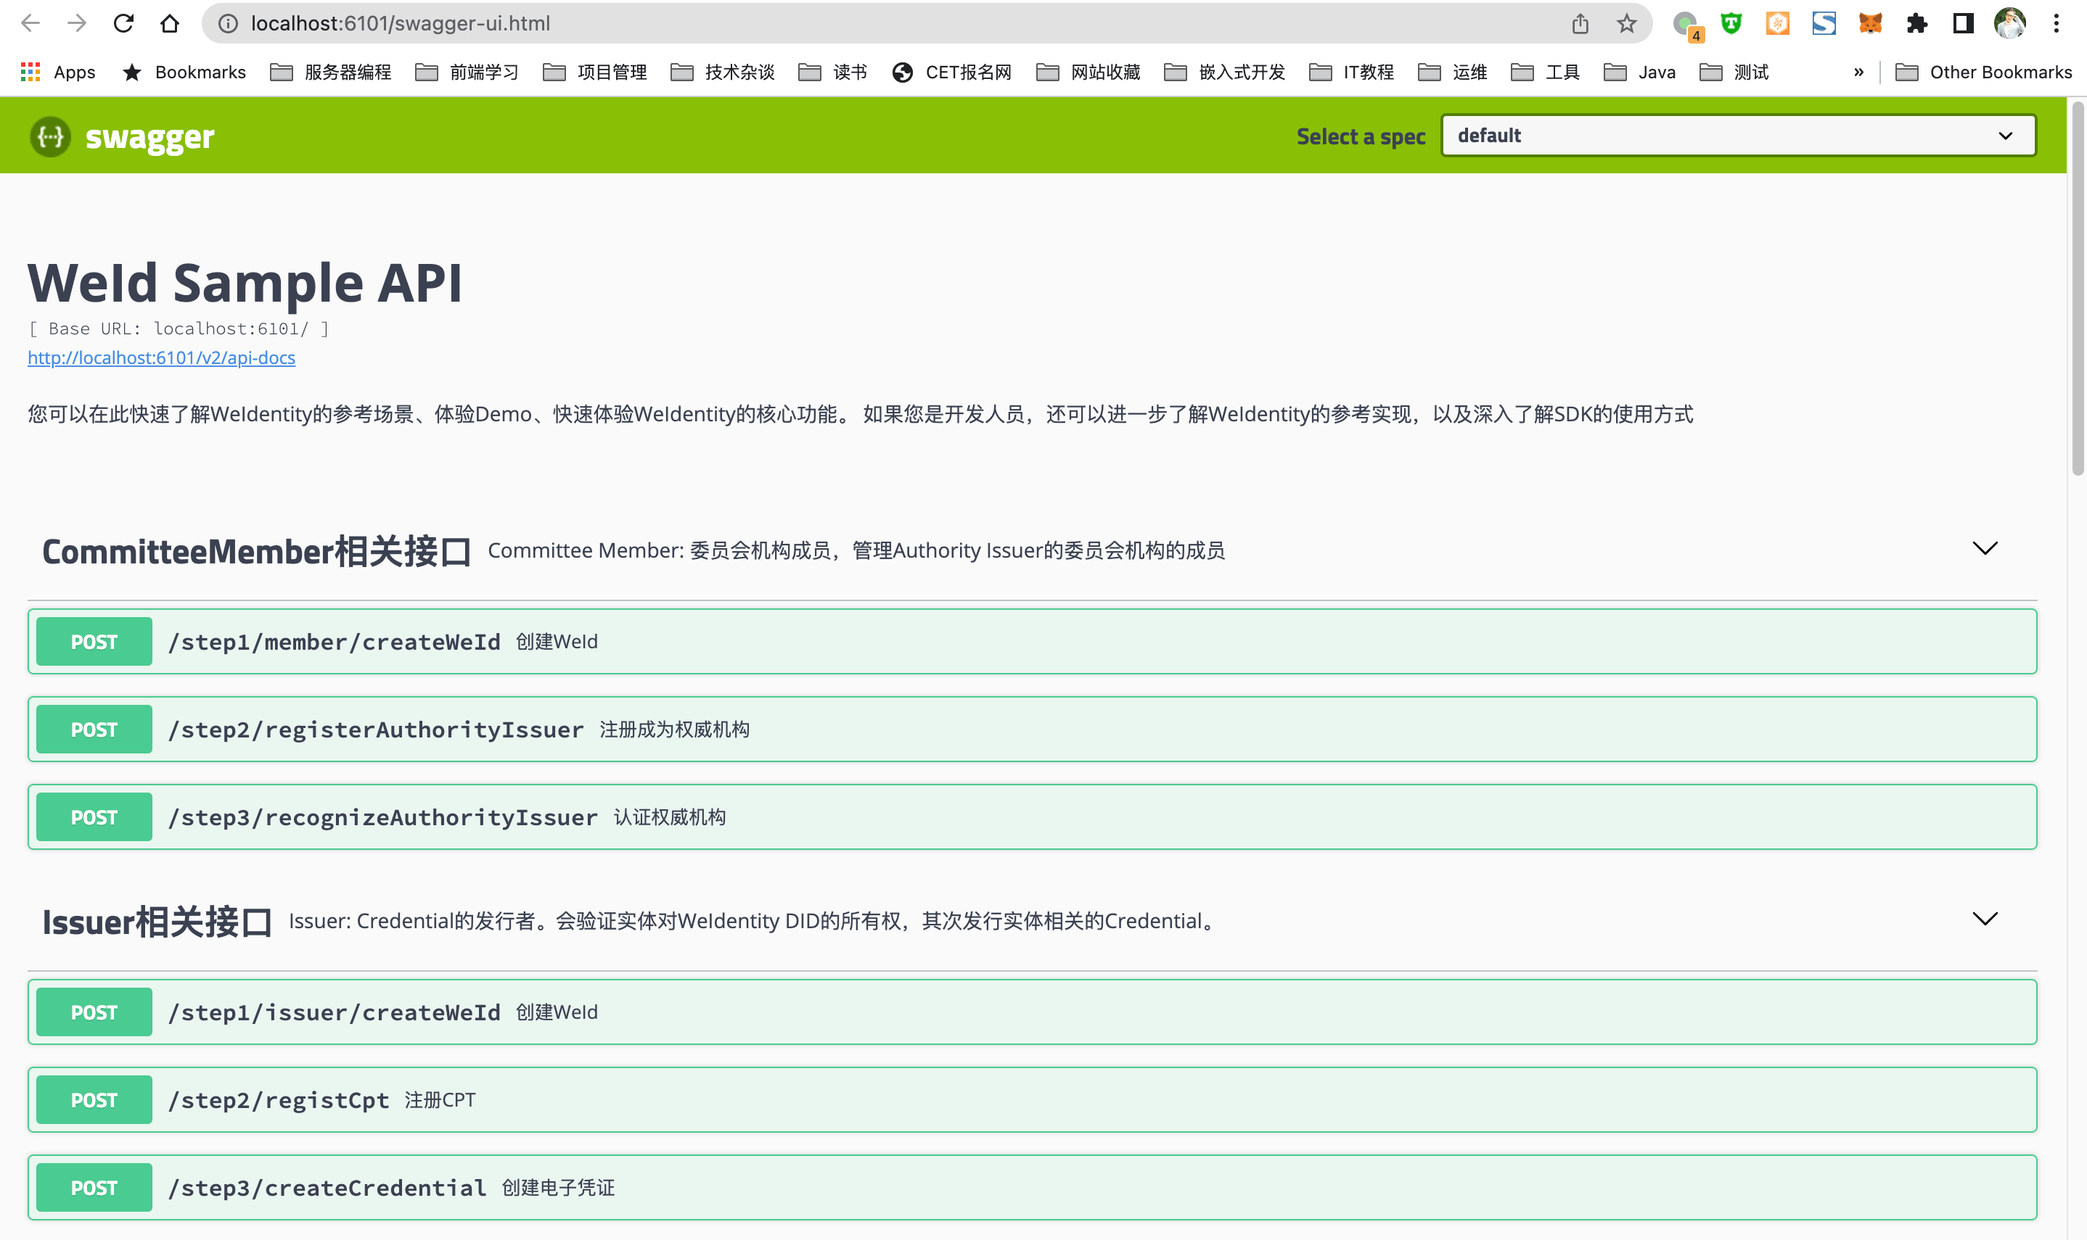Expand POST /step3/createCredential endpoint
This screenshot has height=1240, width=2087.
327,1187
